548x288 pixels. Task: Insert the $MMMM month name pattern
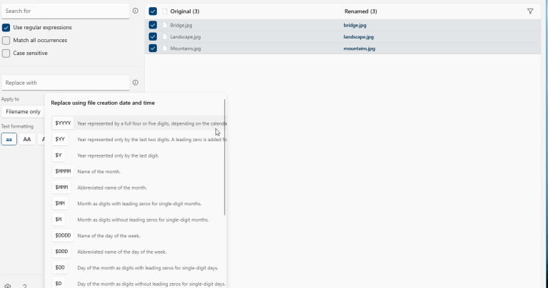tap(63, 172)
